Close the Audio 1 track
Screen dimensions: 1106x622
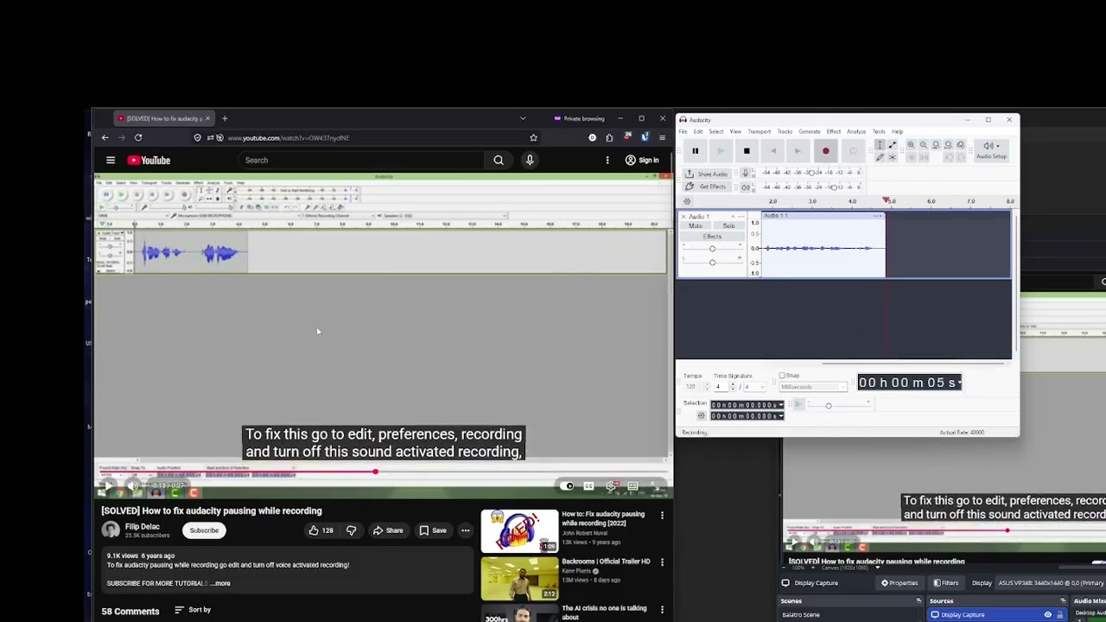pos(683,217)
